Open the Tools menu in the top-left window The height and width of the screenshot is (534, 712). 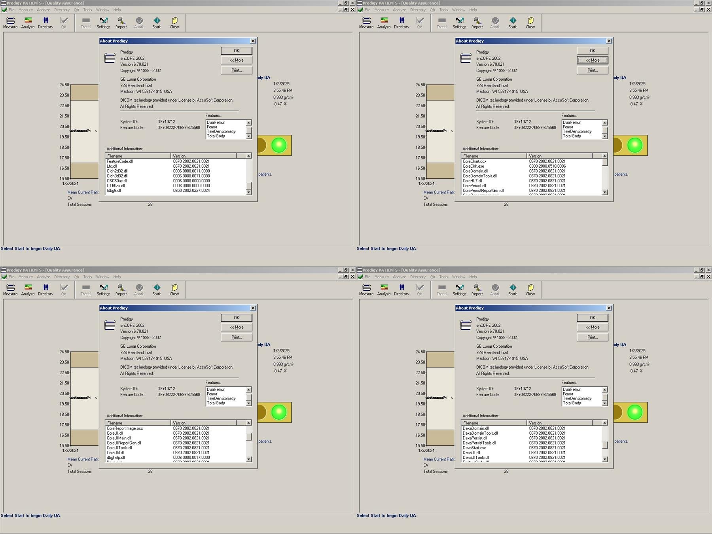[x=87, y=10]
